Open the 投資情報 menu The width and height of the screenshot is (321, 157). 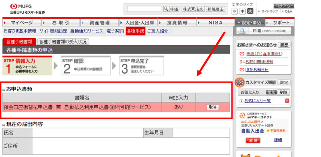[x=177, y=23]
